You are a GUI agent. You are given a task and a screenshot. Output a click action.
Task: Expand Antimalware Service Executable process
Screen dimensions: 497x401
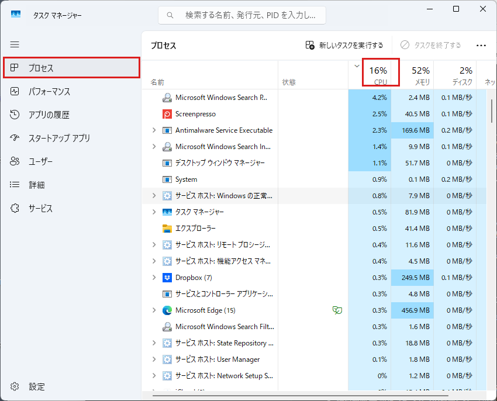154,130
